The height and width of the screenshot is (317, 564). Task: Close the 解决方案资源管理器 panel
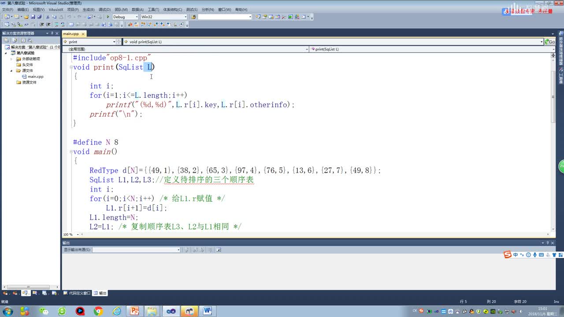pos(58,33)
